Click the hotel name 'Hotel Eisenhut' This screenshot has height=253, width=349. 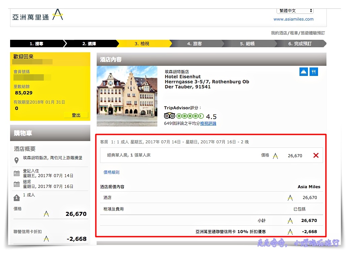click(183, 77)
